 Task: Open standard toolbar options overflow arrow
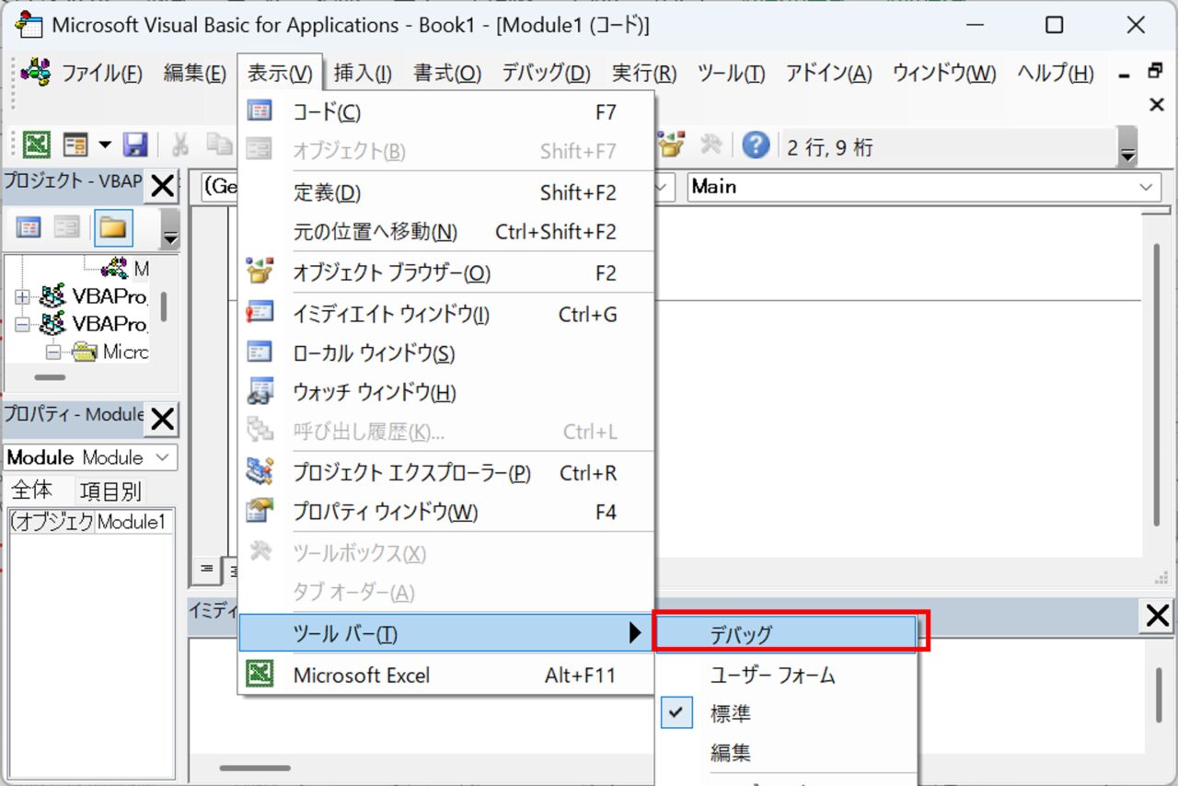[1127, 146]
